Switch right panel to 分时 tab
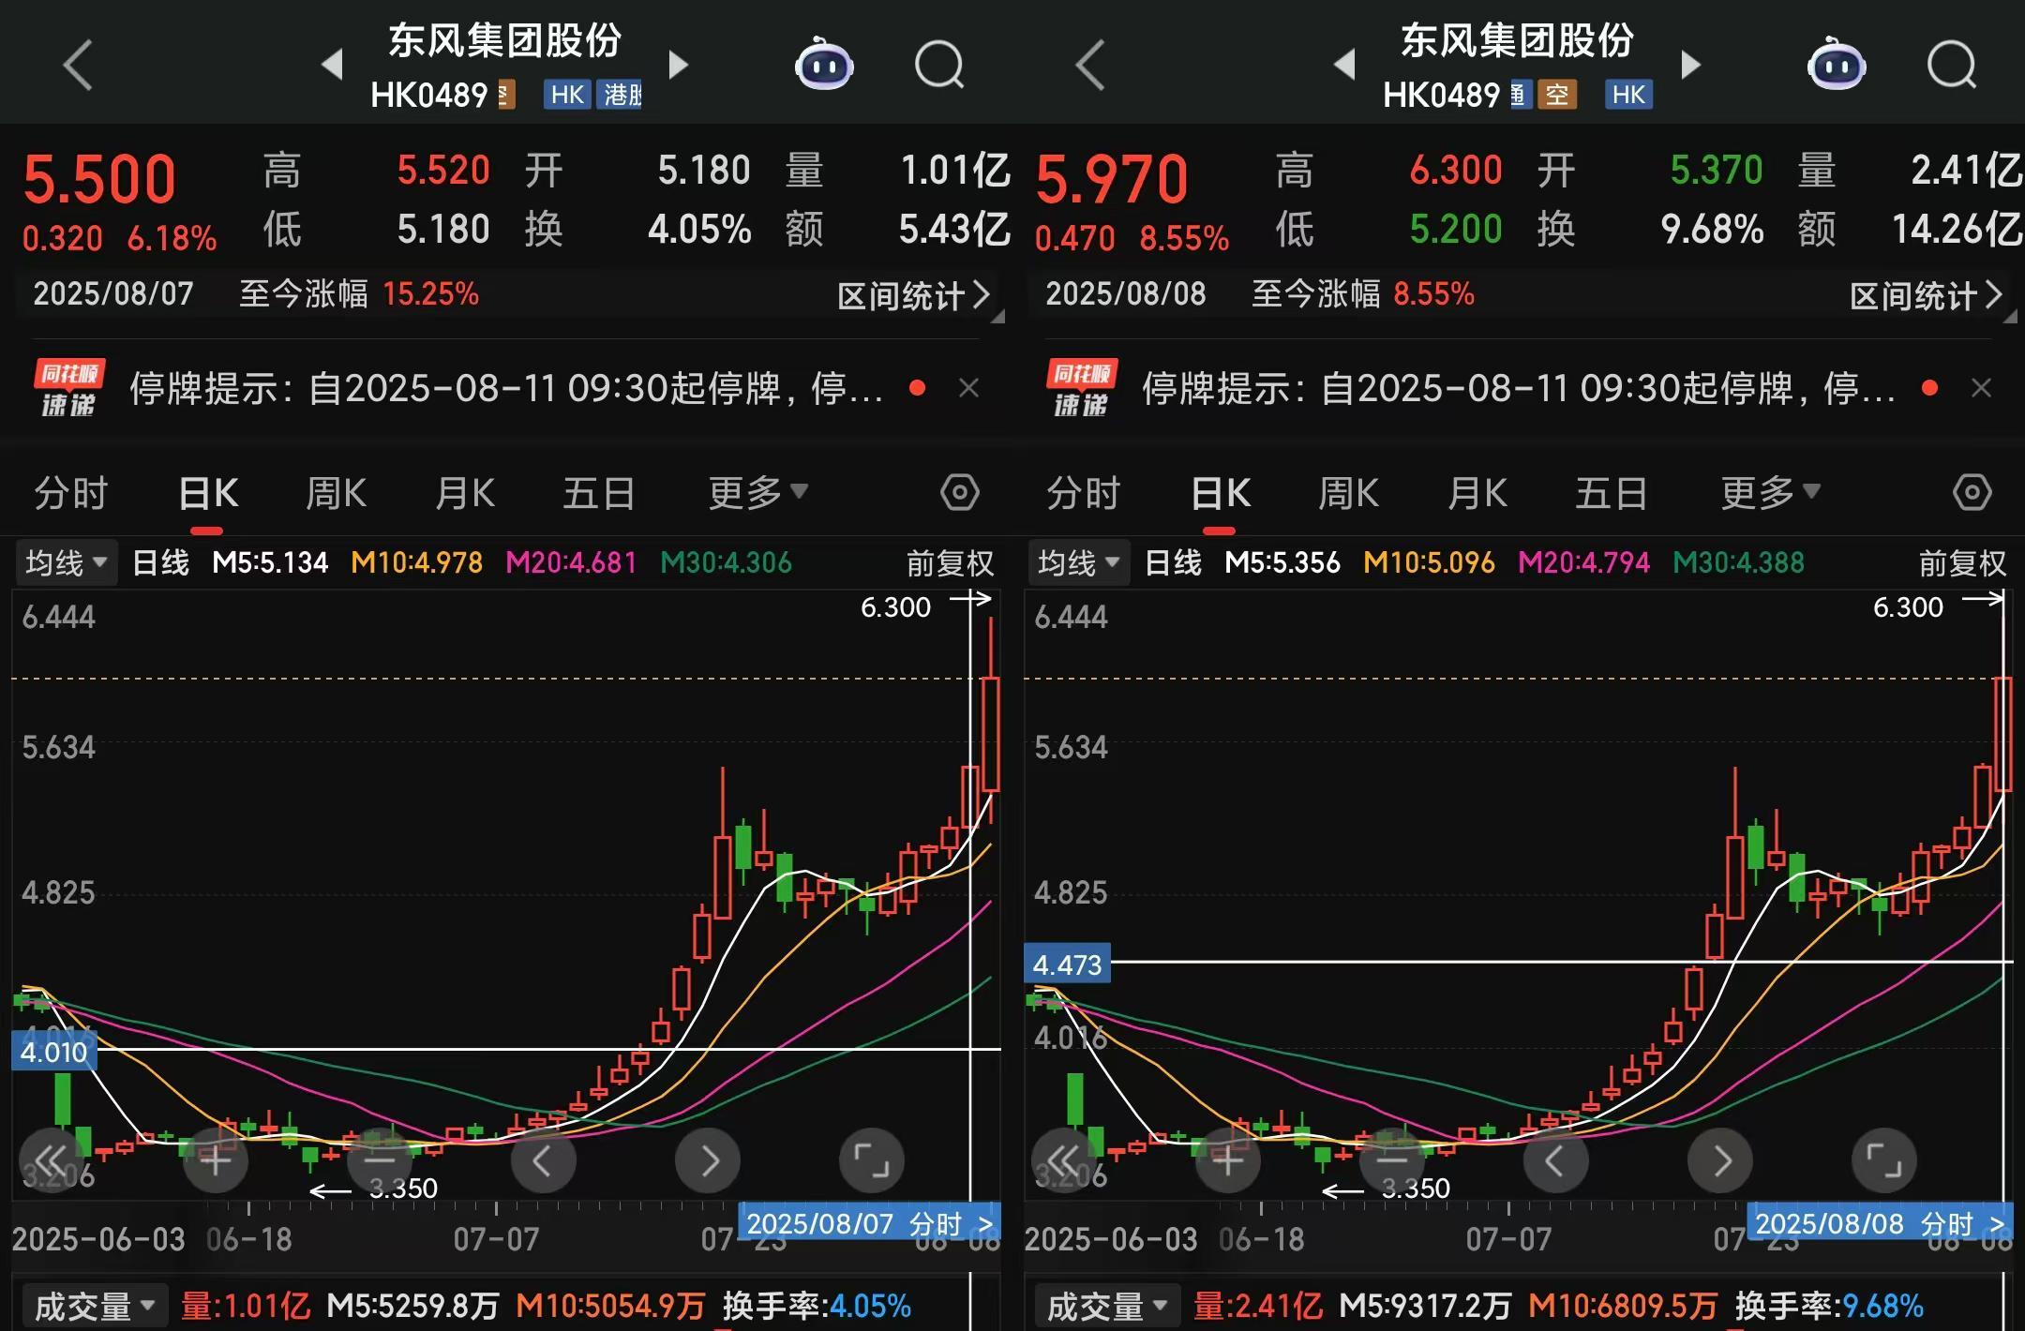This screenshot has width=2025, height=1331. (1084, 492)
